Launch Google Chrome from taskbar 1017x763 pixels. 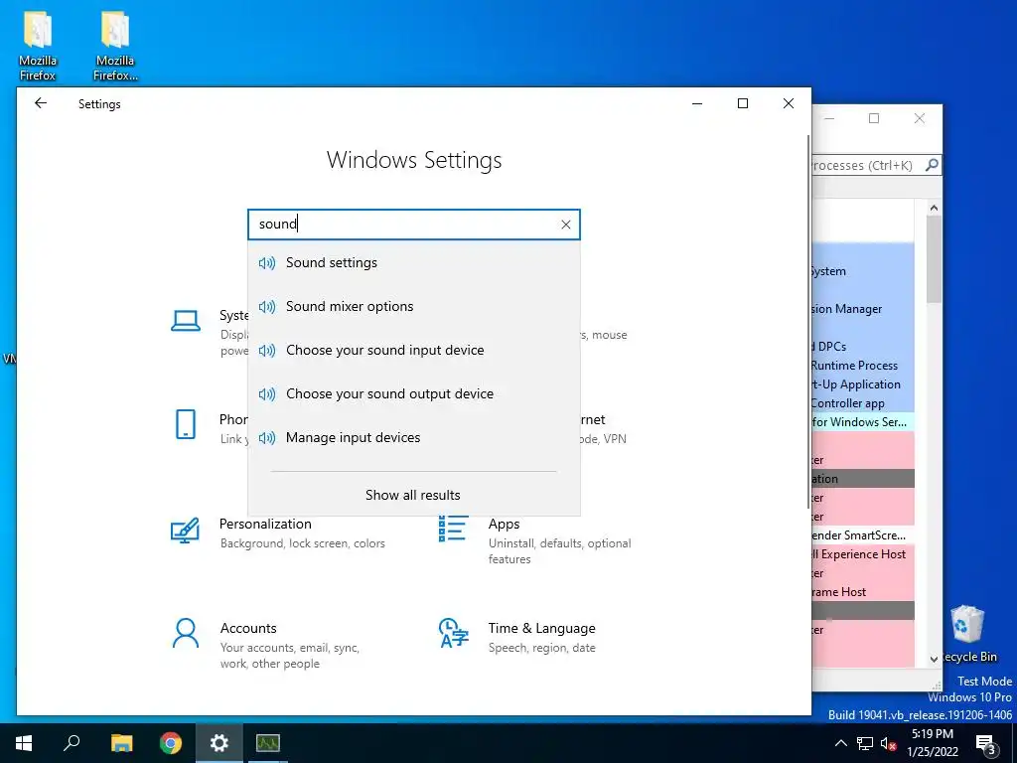(171, 743)
